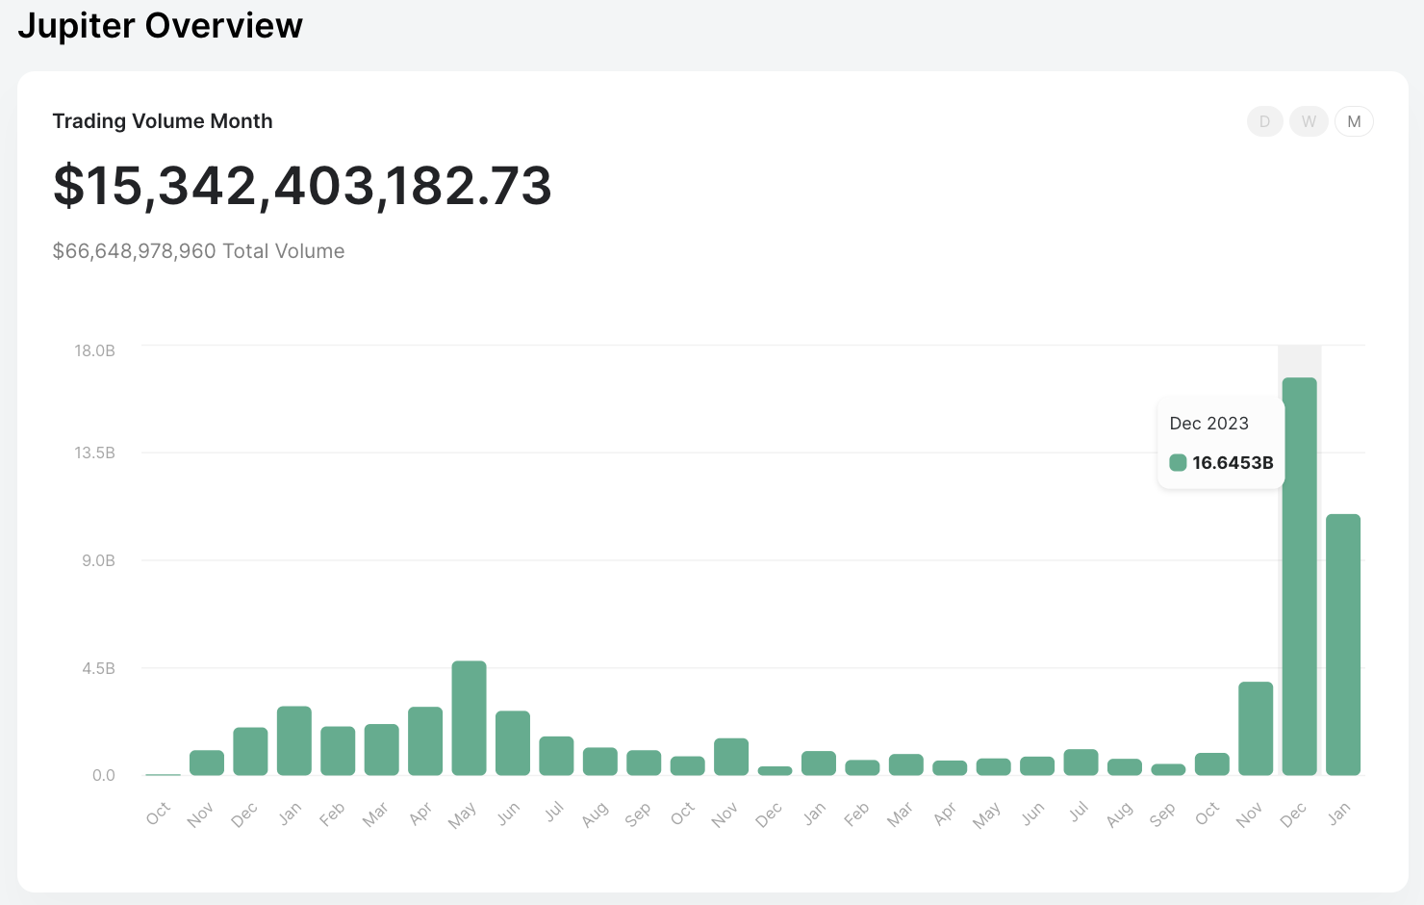Switch chart to daily view with D toggle
Viewport: 1424px width, 905px height.
[x=1264, y=121]
